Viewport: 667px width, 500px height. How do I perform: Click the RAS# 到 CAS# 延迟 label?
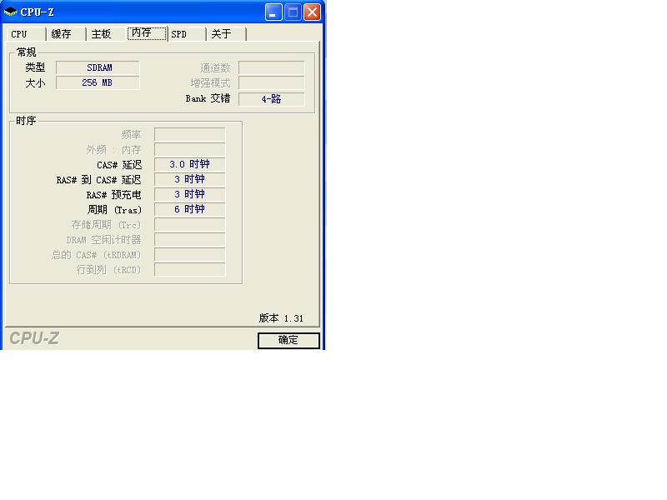click(98, 180)
